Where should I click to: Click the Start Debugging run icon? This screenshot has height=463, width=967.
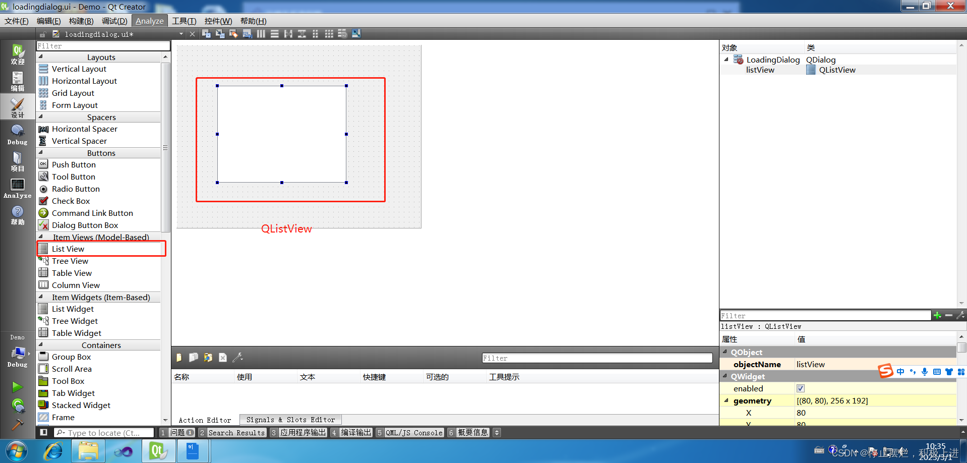click(x=18, y=406)
